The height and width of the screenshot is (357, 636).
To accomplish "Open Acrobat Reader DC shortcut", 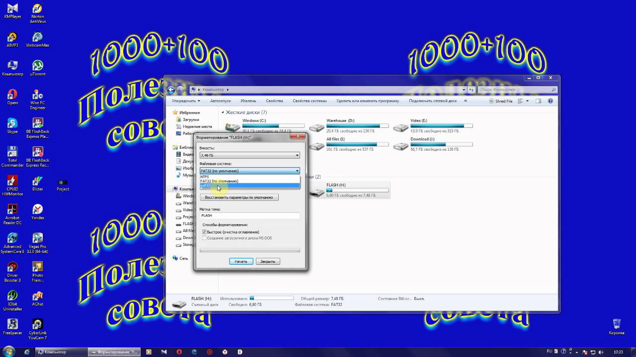I will point(12,215).
